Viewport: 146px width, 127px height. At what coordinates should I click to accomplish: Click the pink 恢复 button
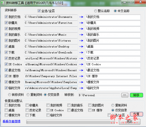136,114
